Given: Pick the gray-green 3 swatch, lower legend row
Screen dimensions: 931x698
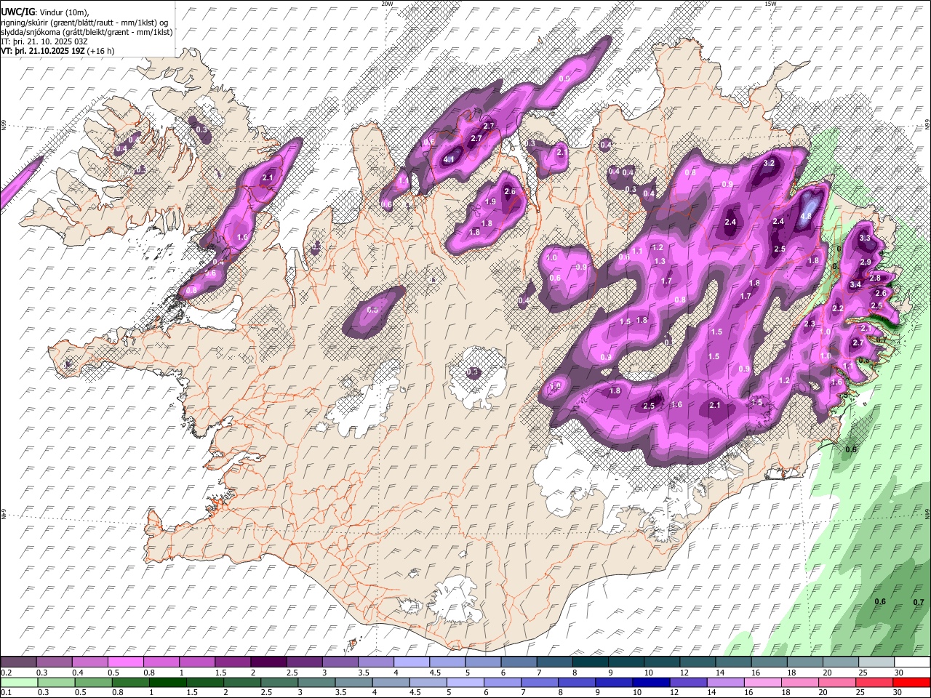Looking at the screenshot, I should point(316,682).
